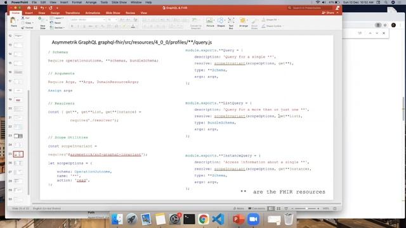The height and width of the screenshot is (228, 406).
Task: Click the Redo arrow icon
Action: point(51,8)
